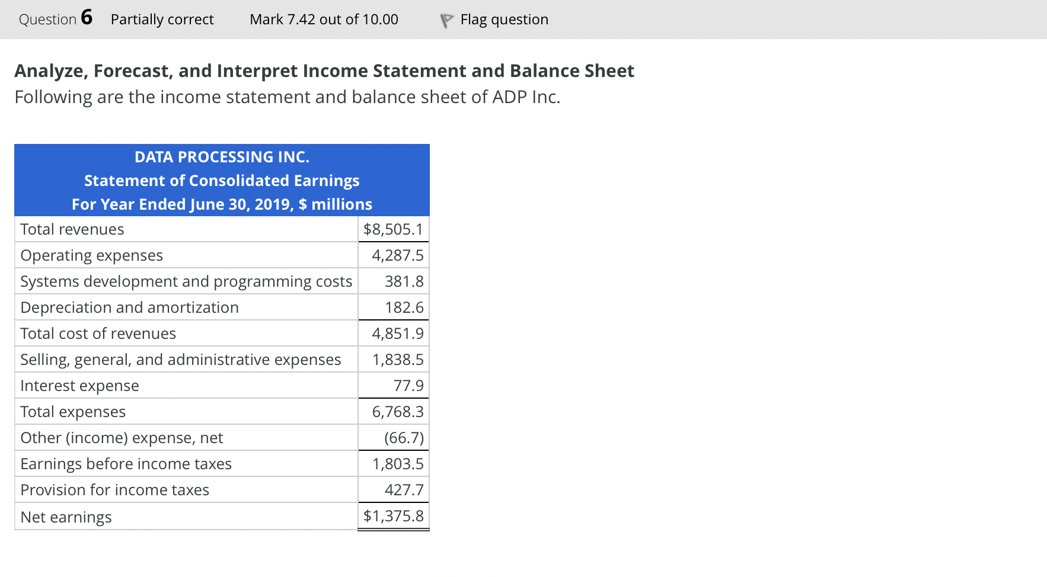1047x577 pixels.
Task: Select the Total cost of revenues label
Action: (x=98, y=334)
